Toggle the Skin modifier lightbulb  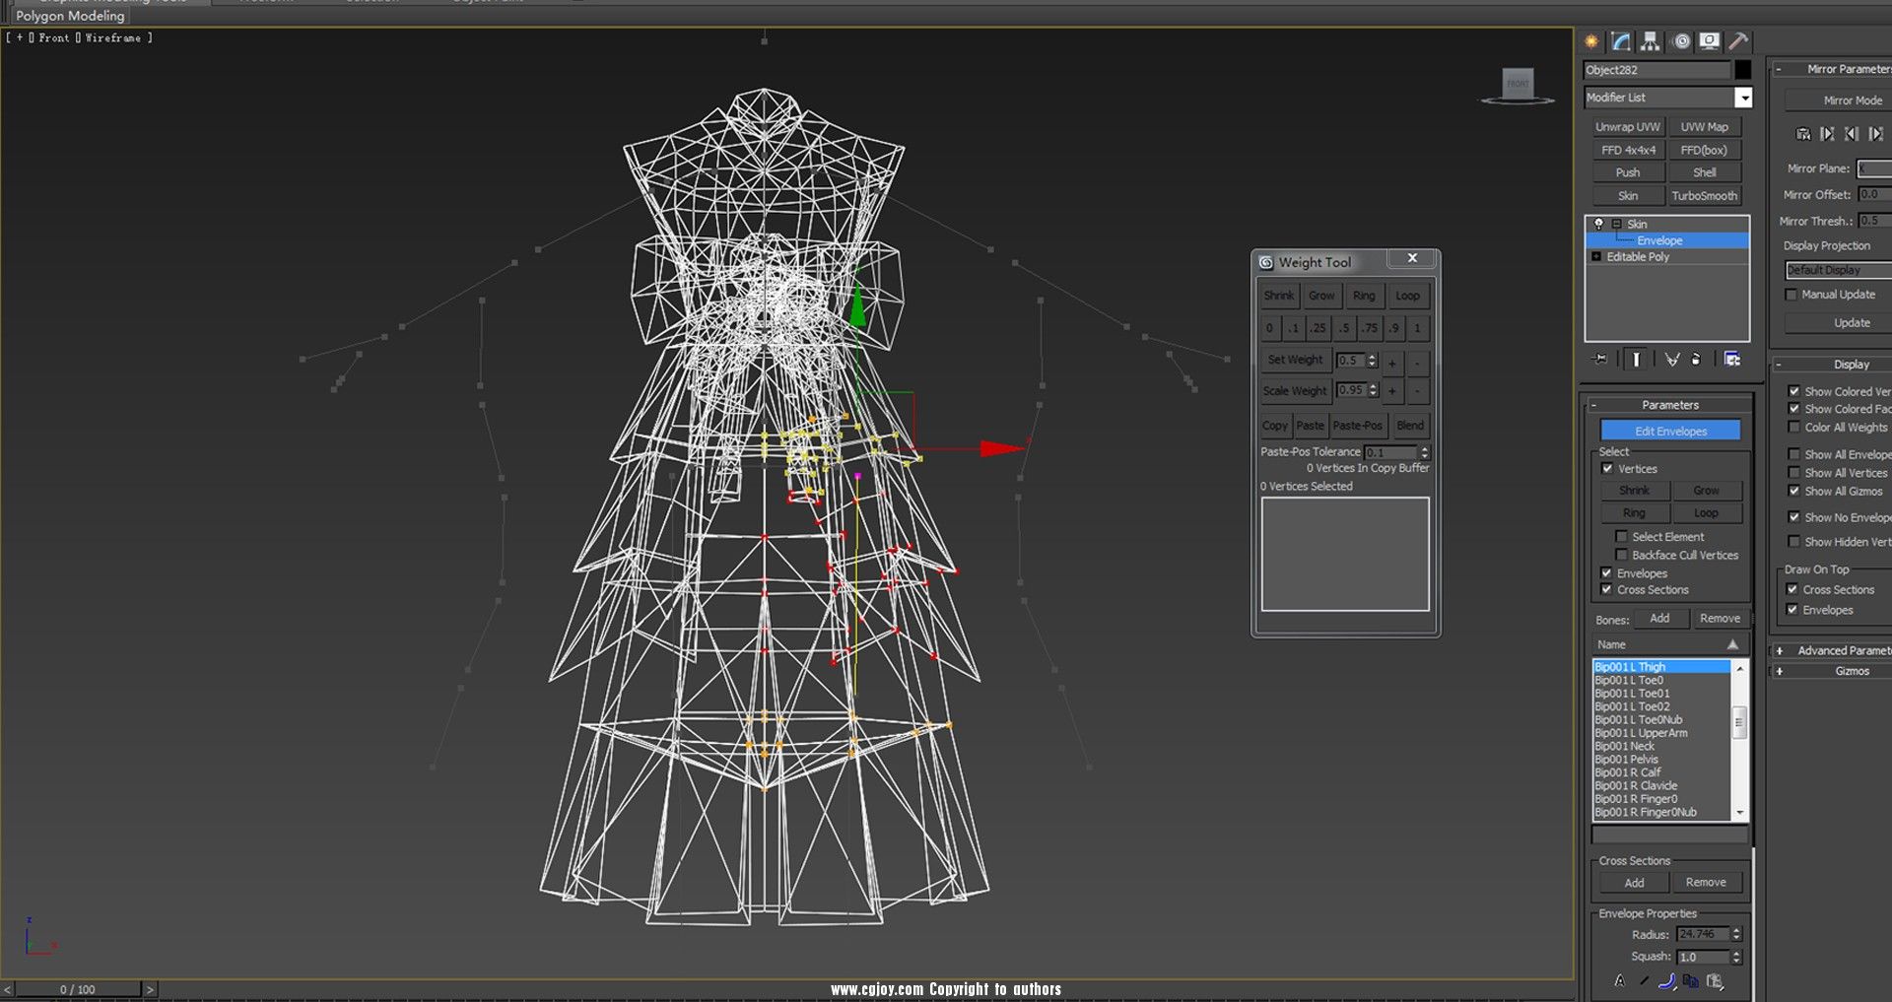(x=1599, y=224)
